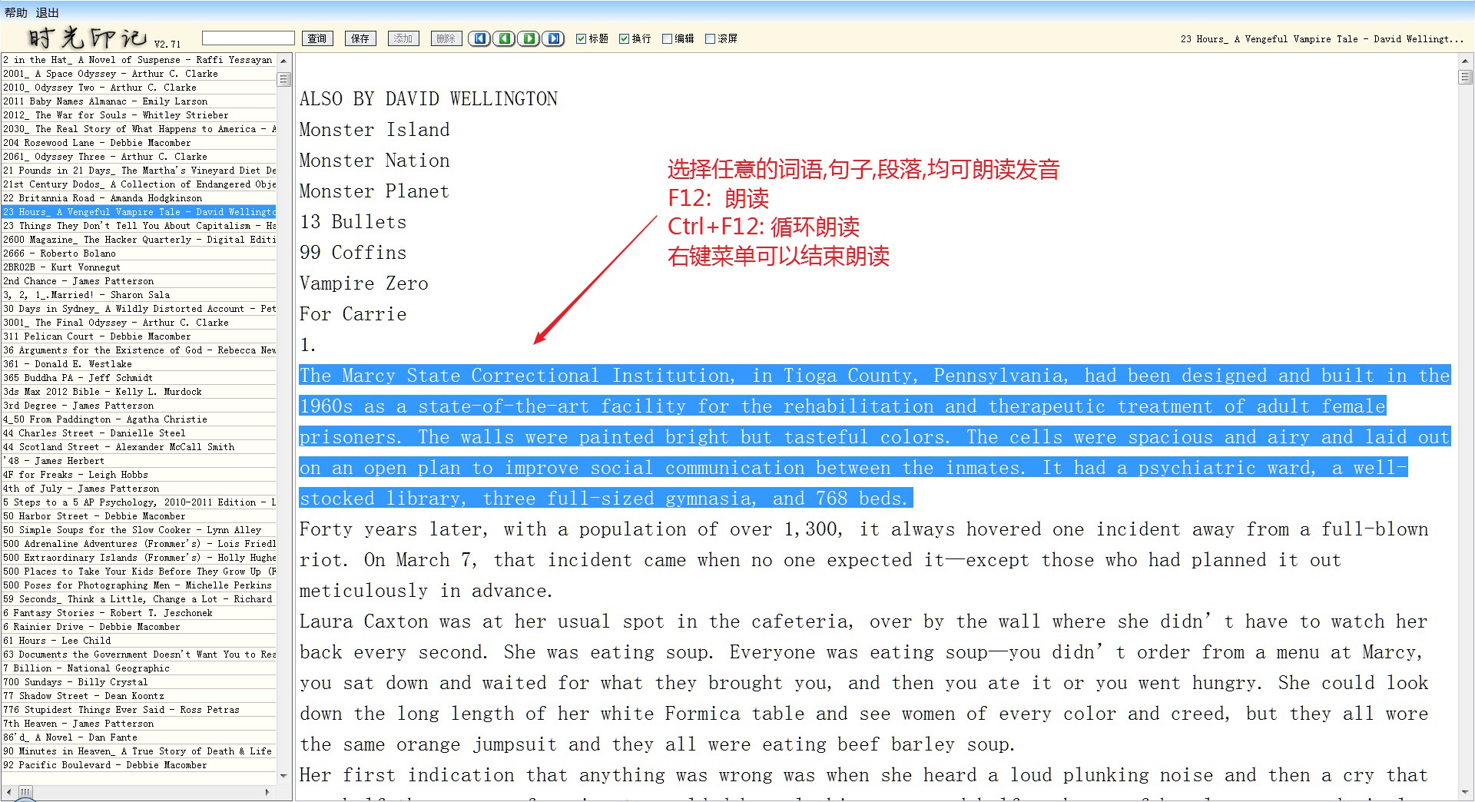
Task: Open the 帮助 help menu
Action: click(x=15, y=12)
